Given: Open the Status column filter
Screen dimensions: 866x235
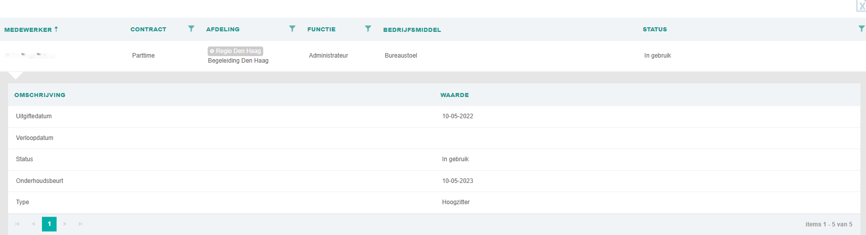Looking at the screenshot, I should [x=861, y=29].
